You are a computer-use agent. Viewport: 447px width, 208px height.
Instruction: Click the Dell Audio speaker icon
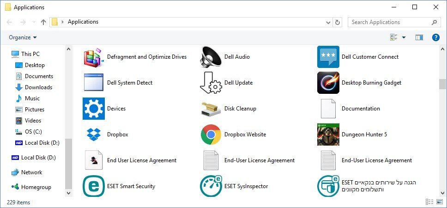(x=211, y=57)
